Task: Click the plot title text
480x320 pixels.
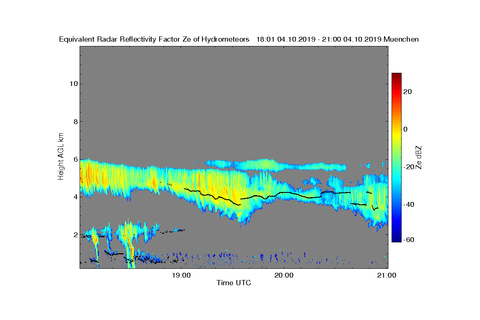Action: (x=239, y=39)
